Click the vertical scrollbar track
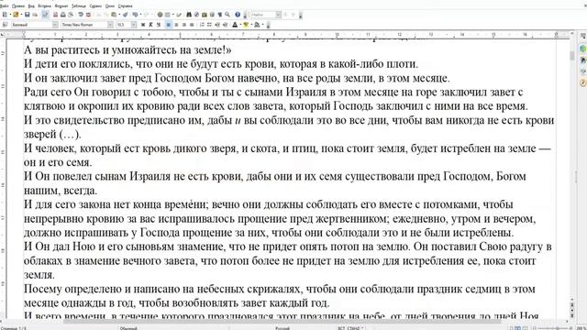The image size is (587, 330). click(x=572, y=169)
